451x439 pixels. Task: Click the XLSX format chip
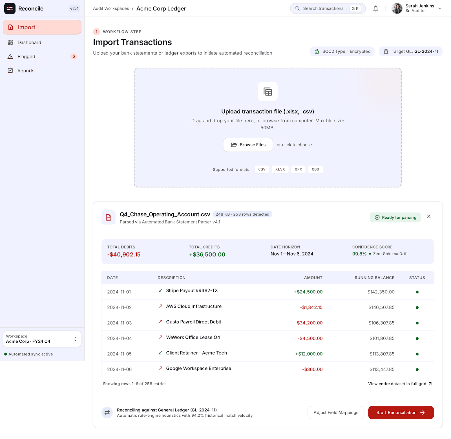pos(280,169)
